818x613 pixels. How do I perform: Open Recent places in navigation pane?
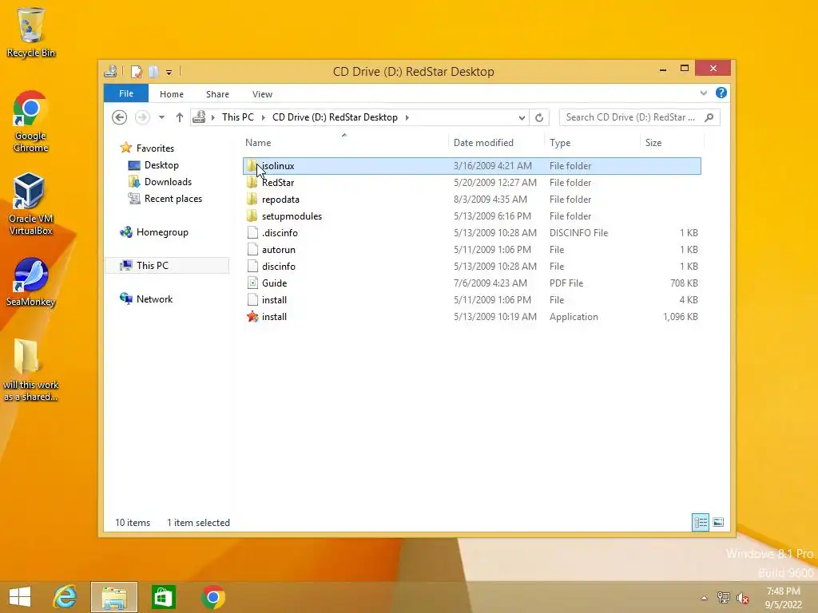pyautogui.click(x=165, y=199)
